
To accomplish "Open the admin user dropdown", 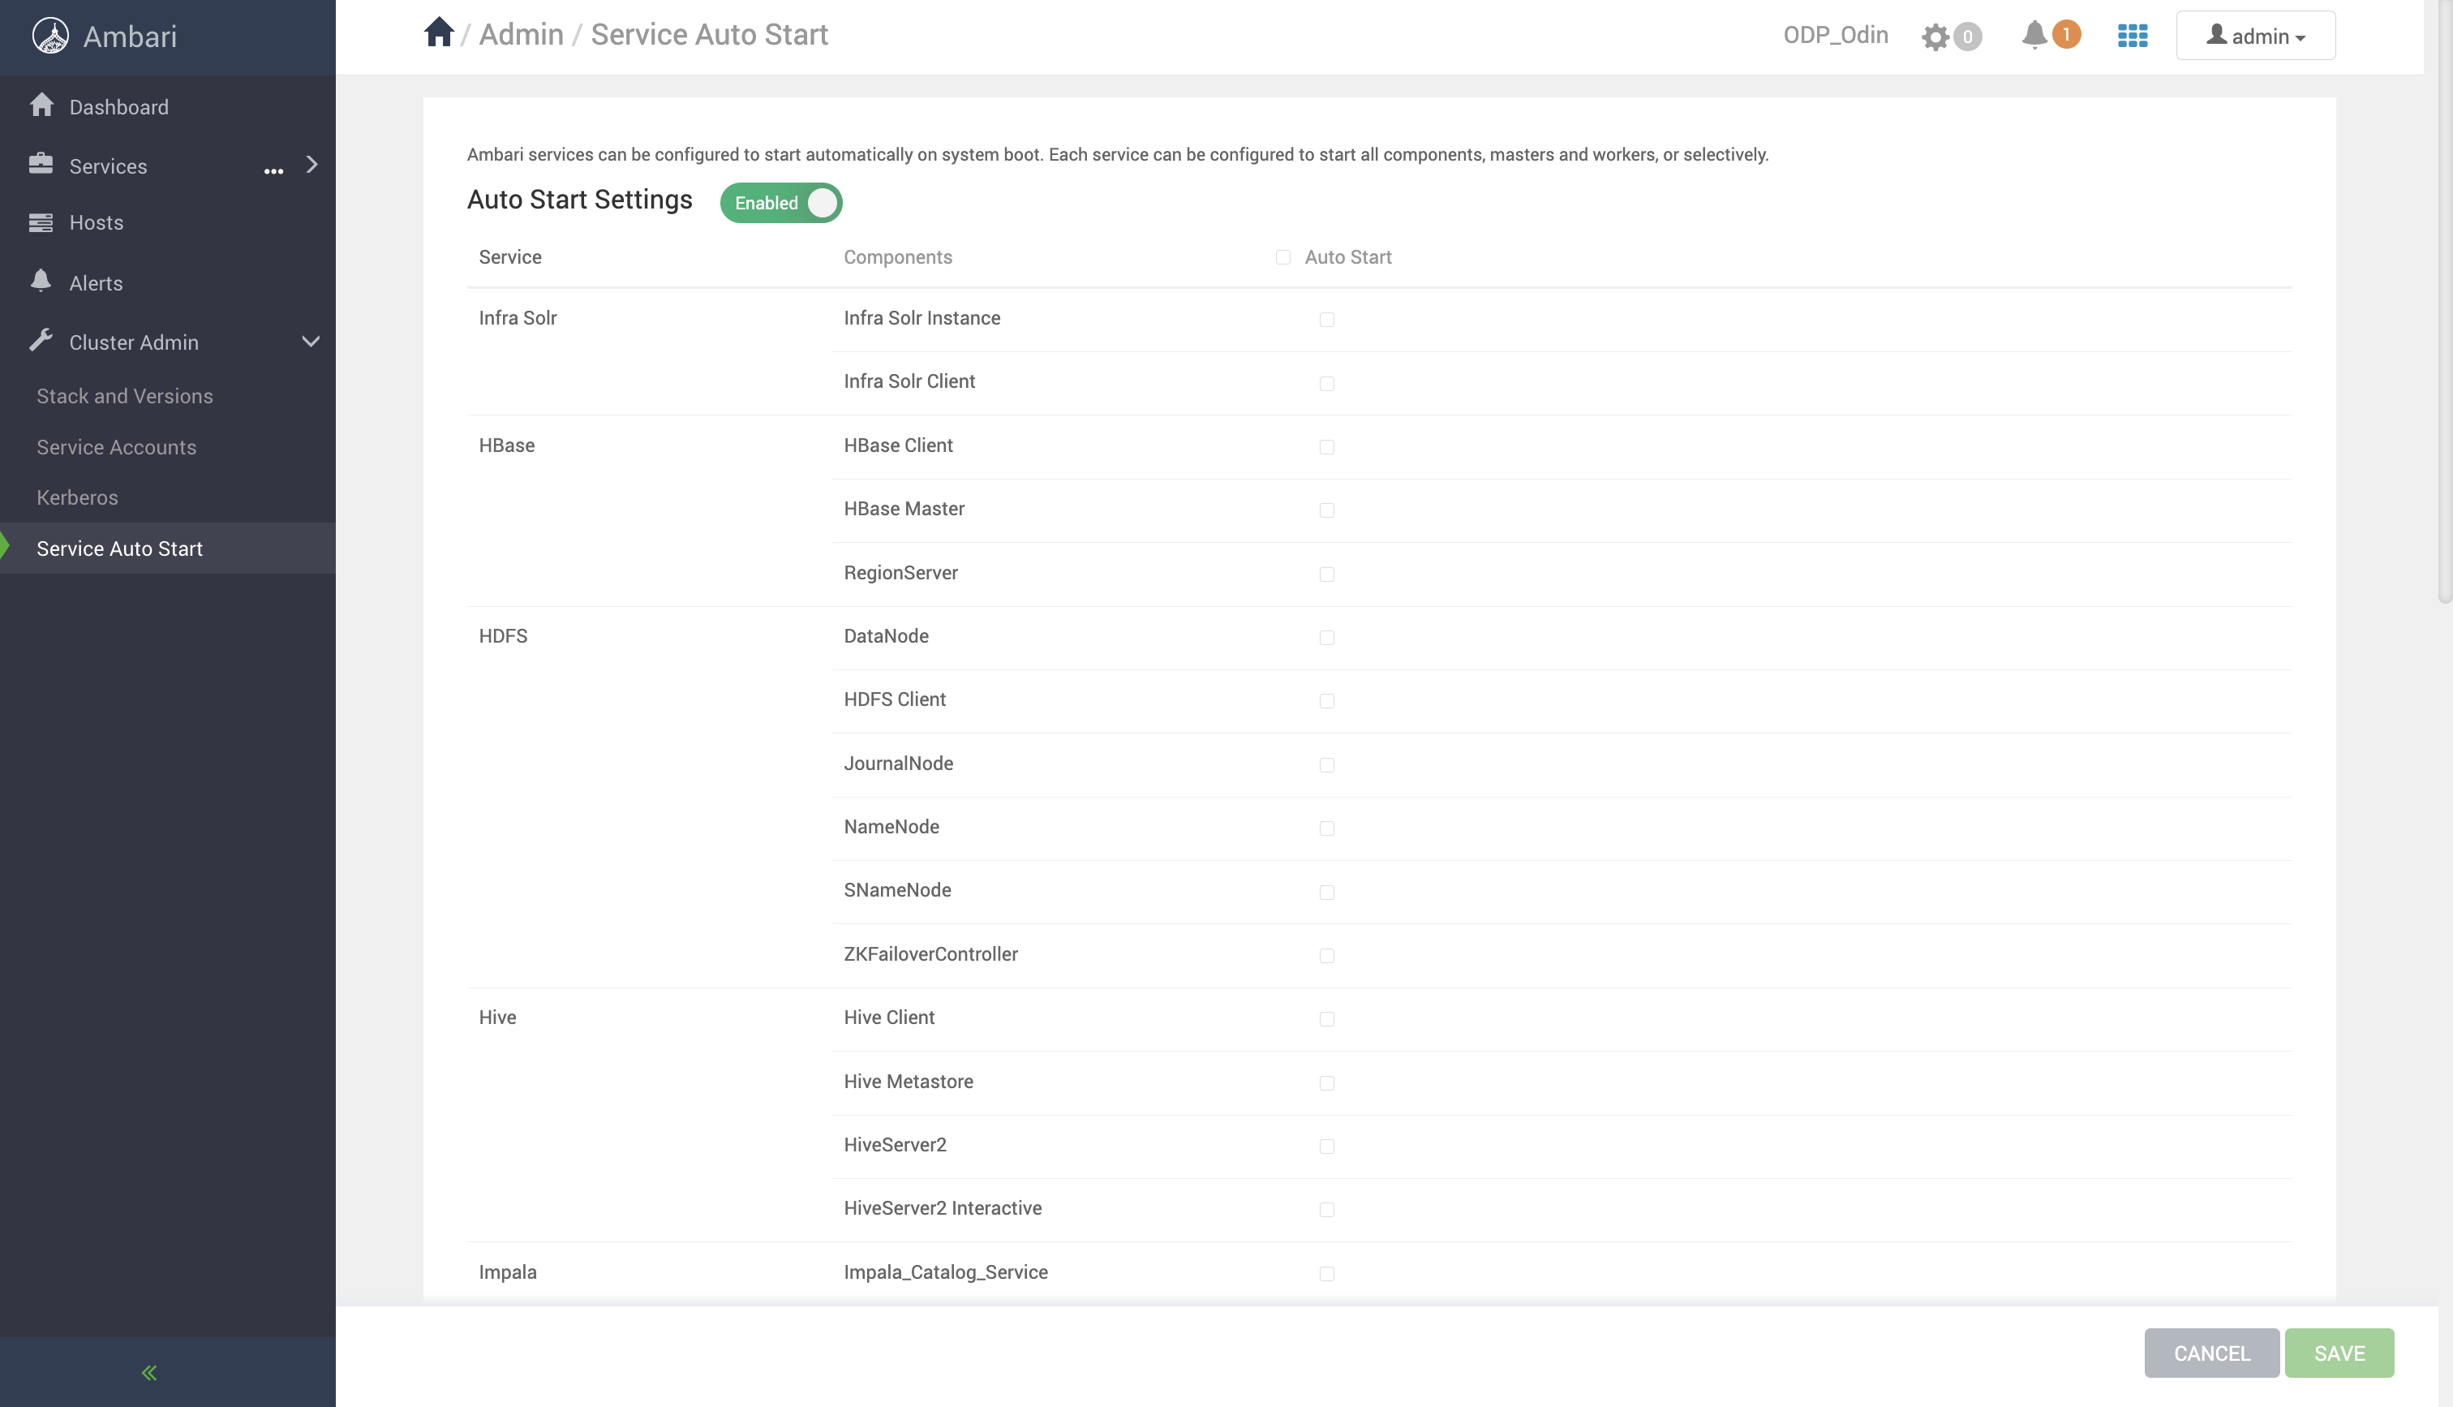I will click(x=2256, y=36).
